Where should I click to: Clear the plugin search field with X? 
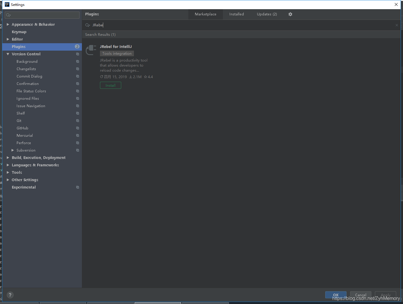point(397,25)
